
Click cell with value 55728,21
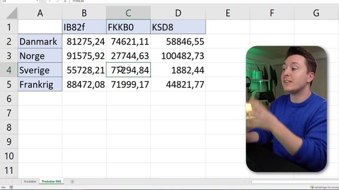click(84, 70)
